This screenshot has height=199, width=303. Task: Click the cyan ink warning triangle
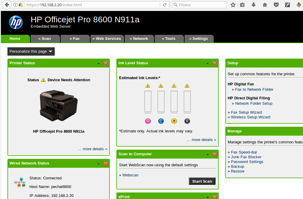(161, 85)
